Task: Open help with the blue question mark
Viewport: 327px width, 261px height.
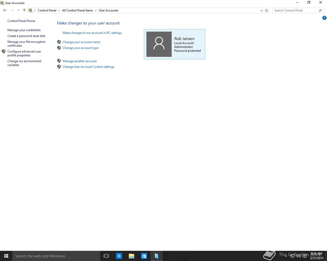Action: click(324, 18)
